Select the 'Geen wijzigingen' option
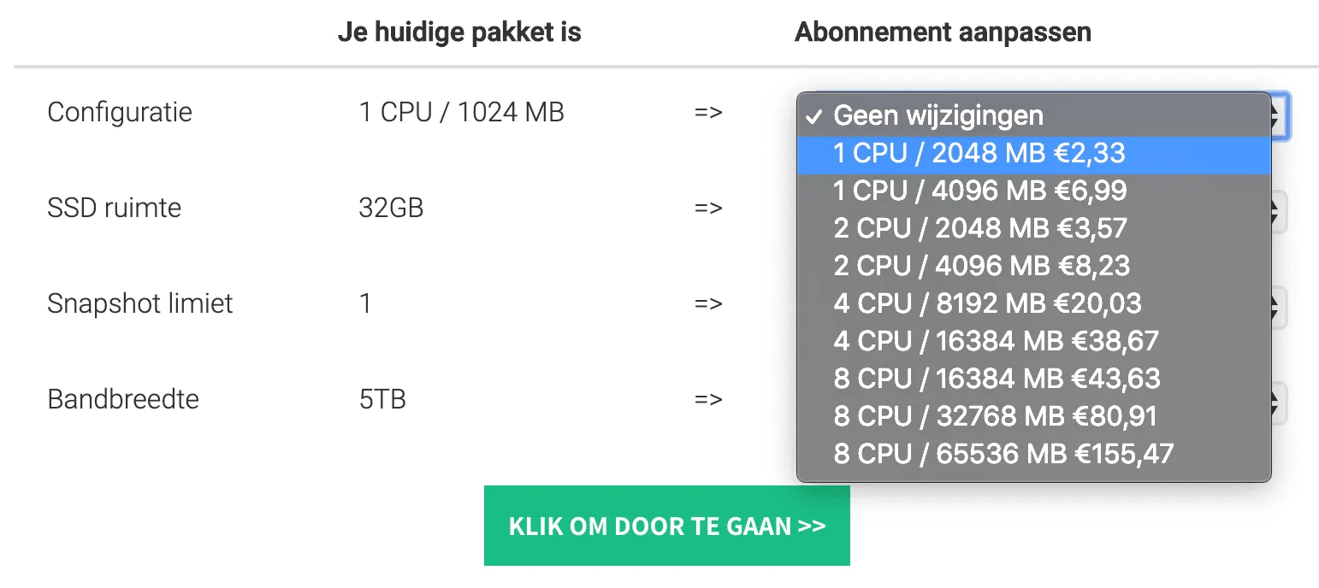This screenshot has width=1319, height=588. 937,115
